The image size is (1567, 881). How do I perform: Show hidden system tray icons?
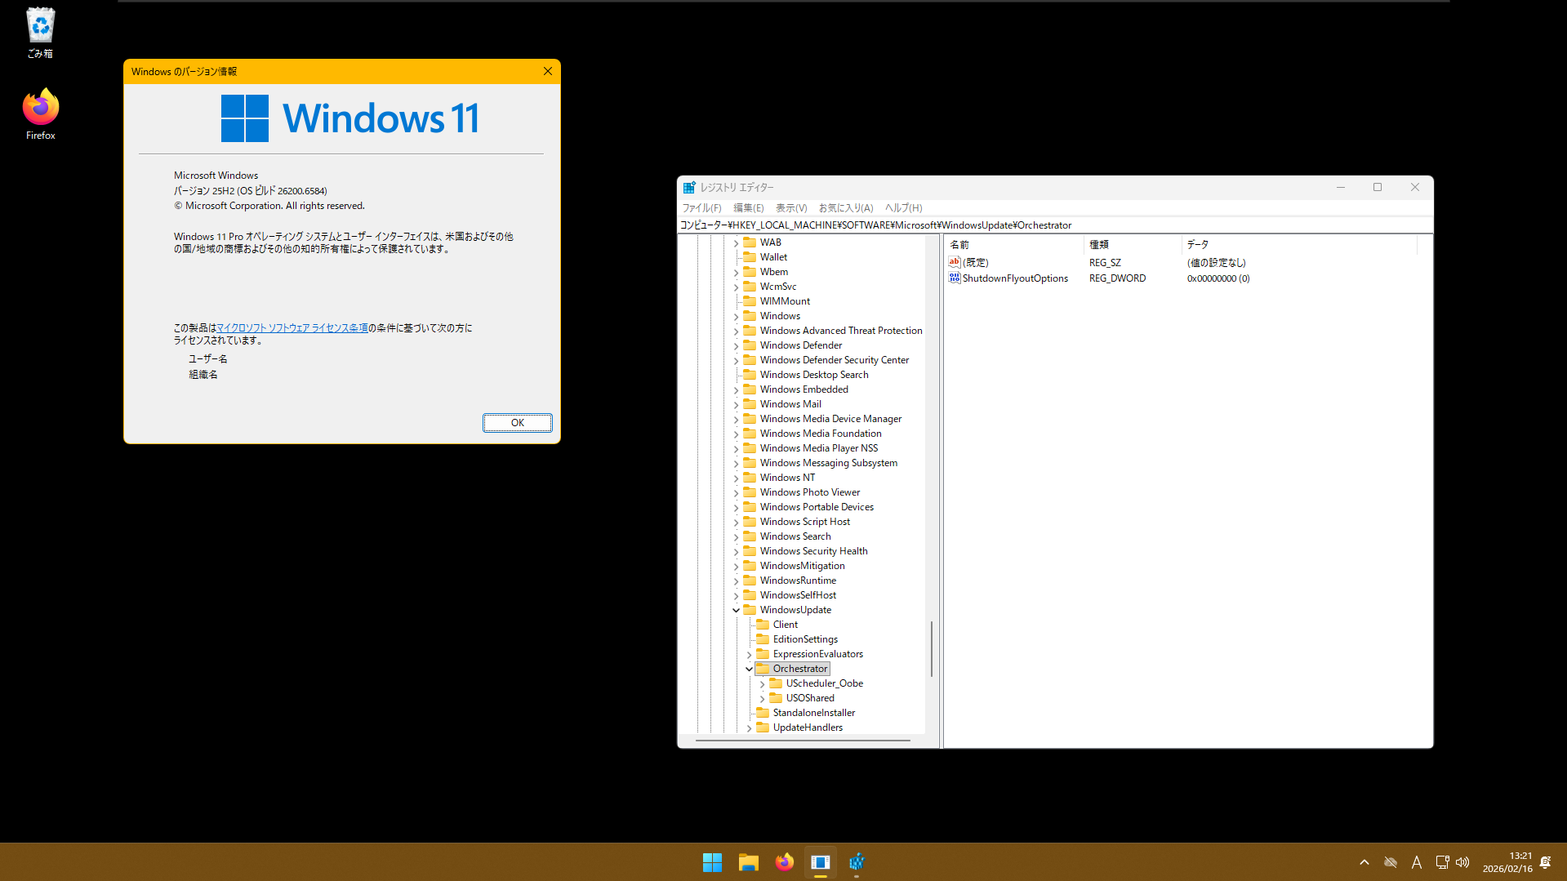click(x=1364, y=862)
